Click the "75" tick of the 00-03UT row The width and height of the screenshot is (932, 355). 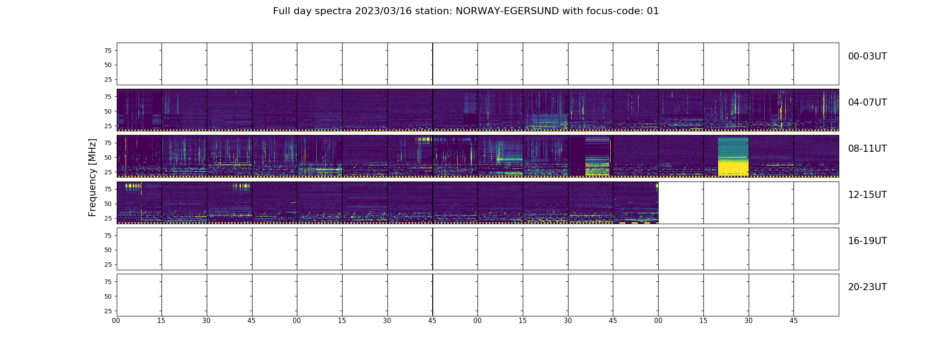[108, 51]
